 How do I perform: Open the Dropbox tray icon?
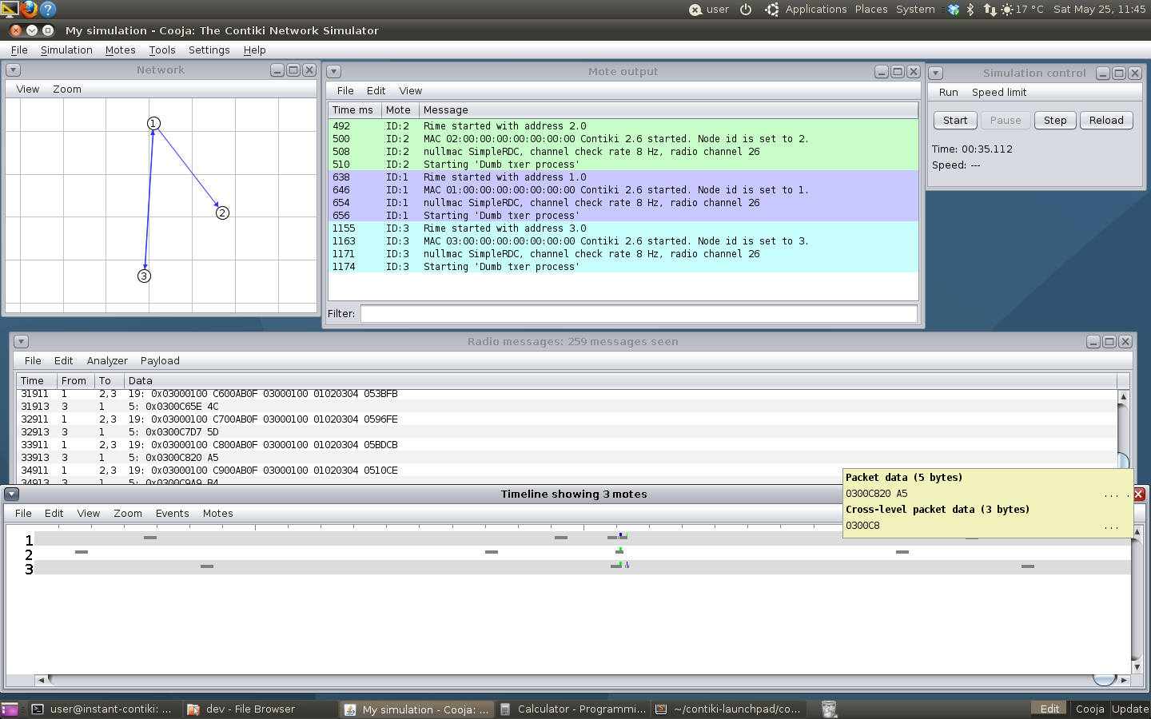coord(954,10)
